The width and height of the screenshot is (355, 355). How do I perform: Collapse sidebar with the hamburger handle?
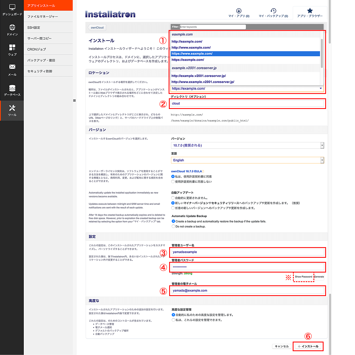pyautogui.click(x=74, y=100)
